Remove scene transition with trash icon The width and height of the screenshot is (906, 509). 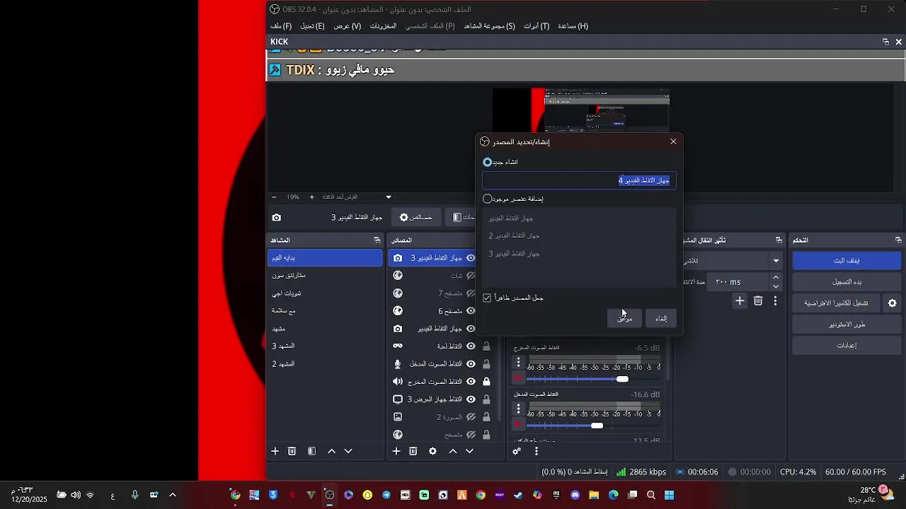coord(758,301)
